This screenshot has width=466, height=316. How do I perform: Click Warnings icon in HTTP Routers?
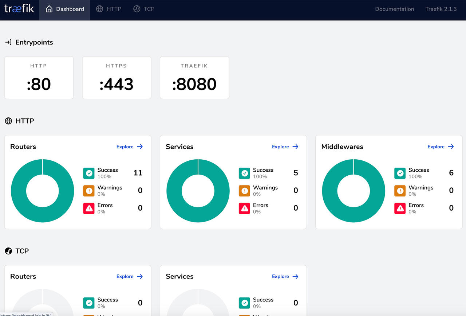(x=89, y=191)
